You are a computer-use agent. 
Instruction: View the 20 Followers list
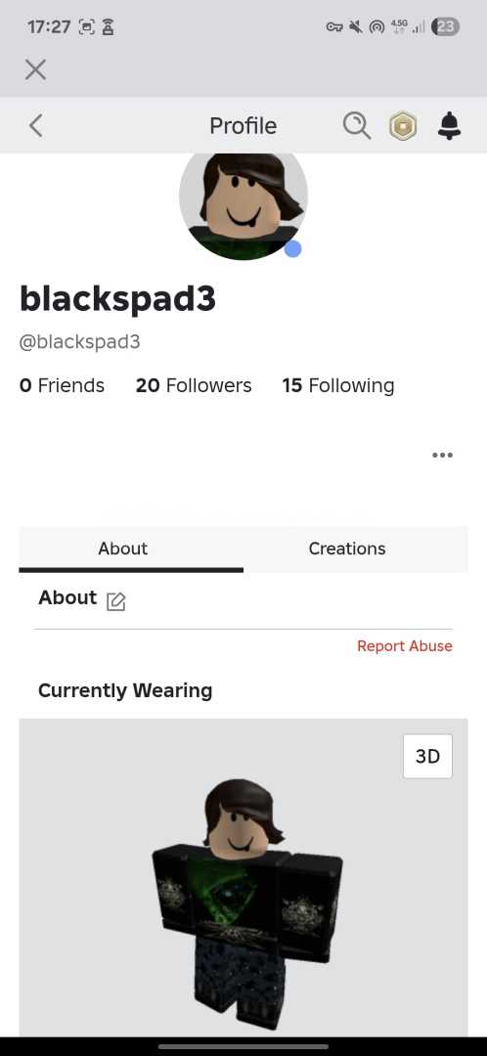(194, 385)
